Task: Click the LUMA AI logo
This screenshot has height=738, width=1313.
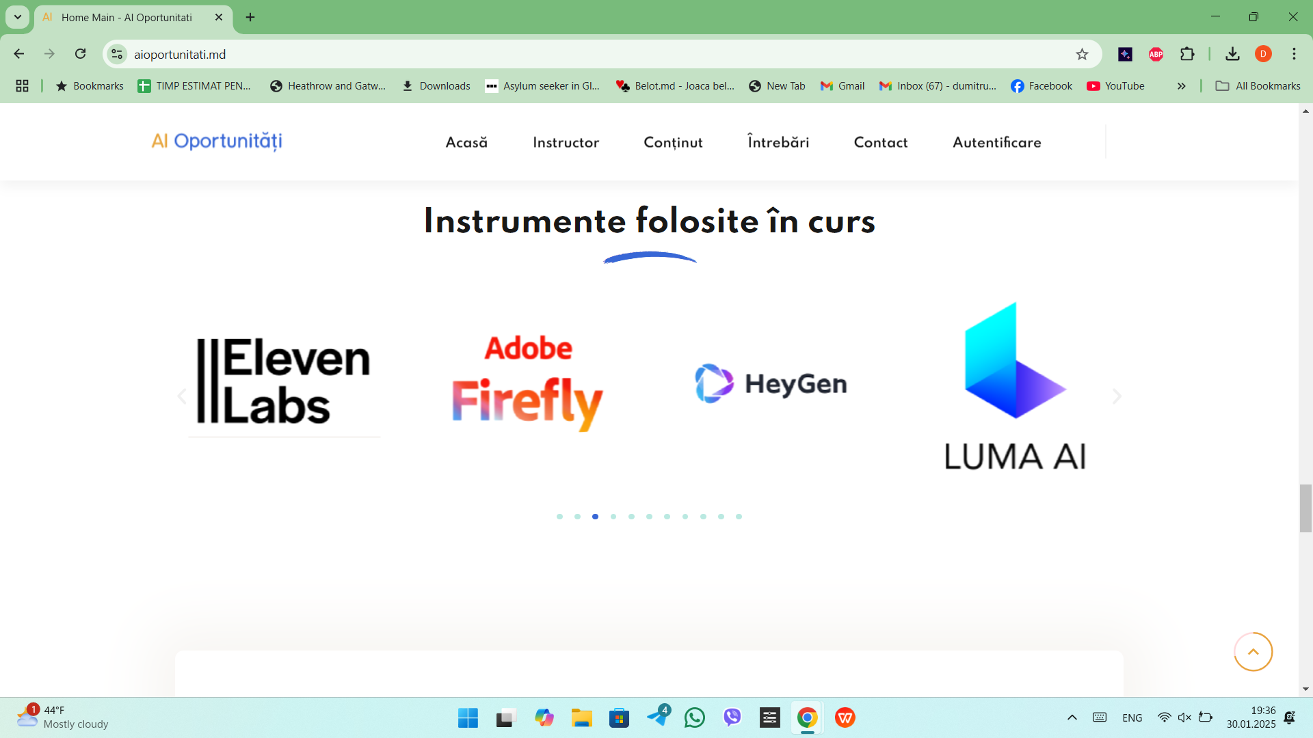Action: pos(1015,387)
